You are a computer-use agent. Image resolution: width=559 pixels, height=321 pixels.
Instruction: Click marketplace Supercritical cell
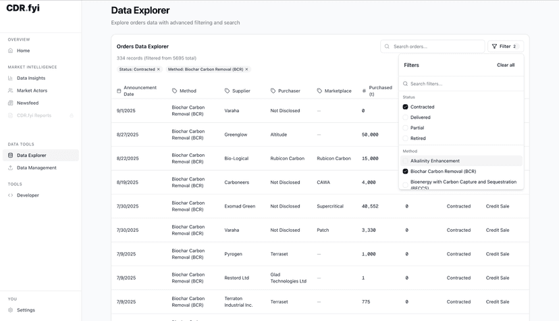pos(330,207)
